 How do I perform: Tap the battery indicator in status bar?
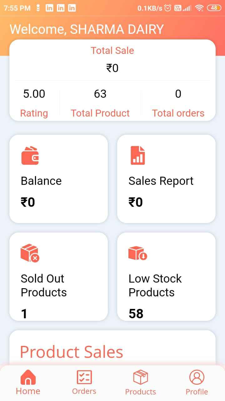214,8
